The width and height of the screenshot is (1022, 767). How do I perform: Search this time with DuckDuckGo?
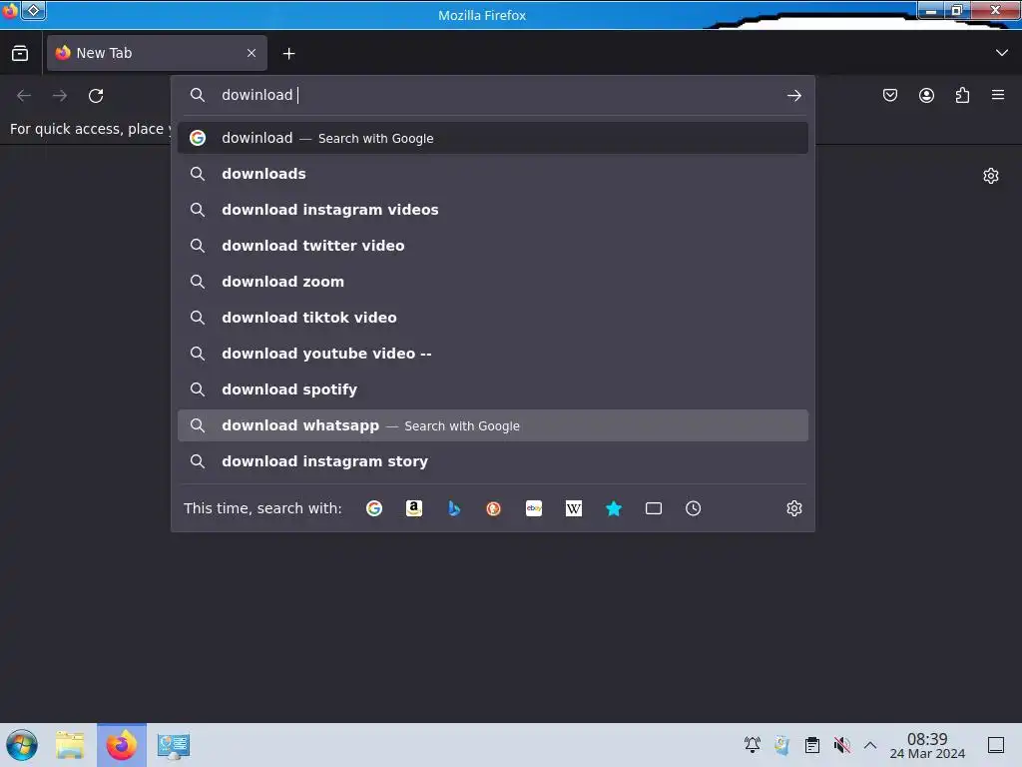pyautogui.click(x=493, y=508)
